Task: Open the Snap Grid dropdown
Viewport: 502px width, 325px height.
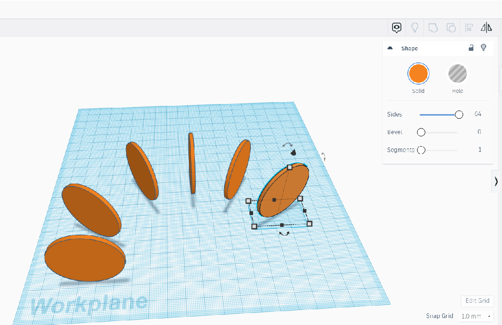Action: pos(475,316)
